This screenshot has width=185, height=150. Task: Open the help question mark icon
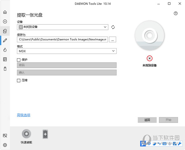click(175, 13)
